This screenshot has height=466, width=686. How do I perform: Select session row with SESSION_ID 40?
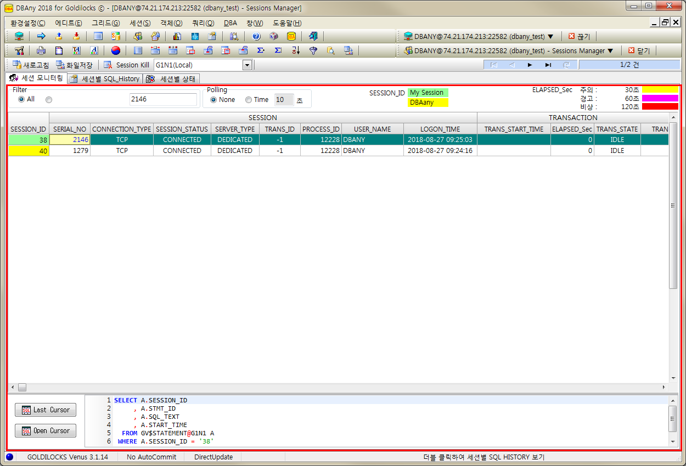pyautogui.click(x=338, y=150)
